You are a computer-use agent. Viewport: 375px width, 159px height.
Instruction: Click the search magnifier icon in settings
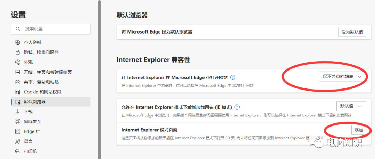pyautogui.click(x=17, y=29)
